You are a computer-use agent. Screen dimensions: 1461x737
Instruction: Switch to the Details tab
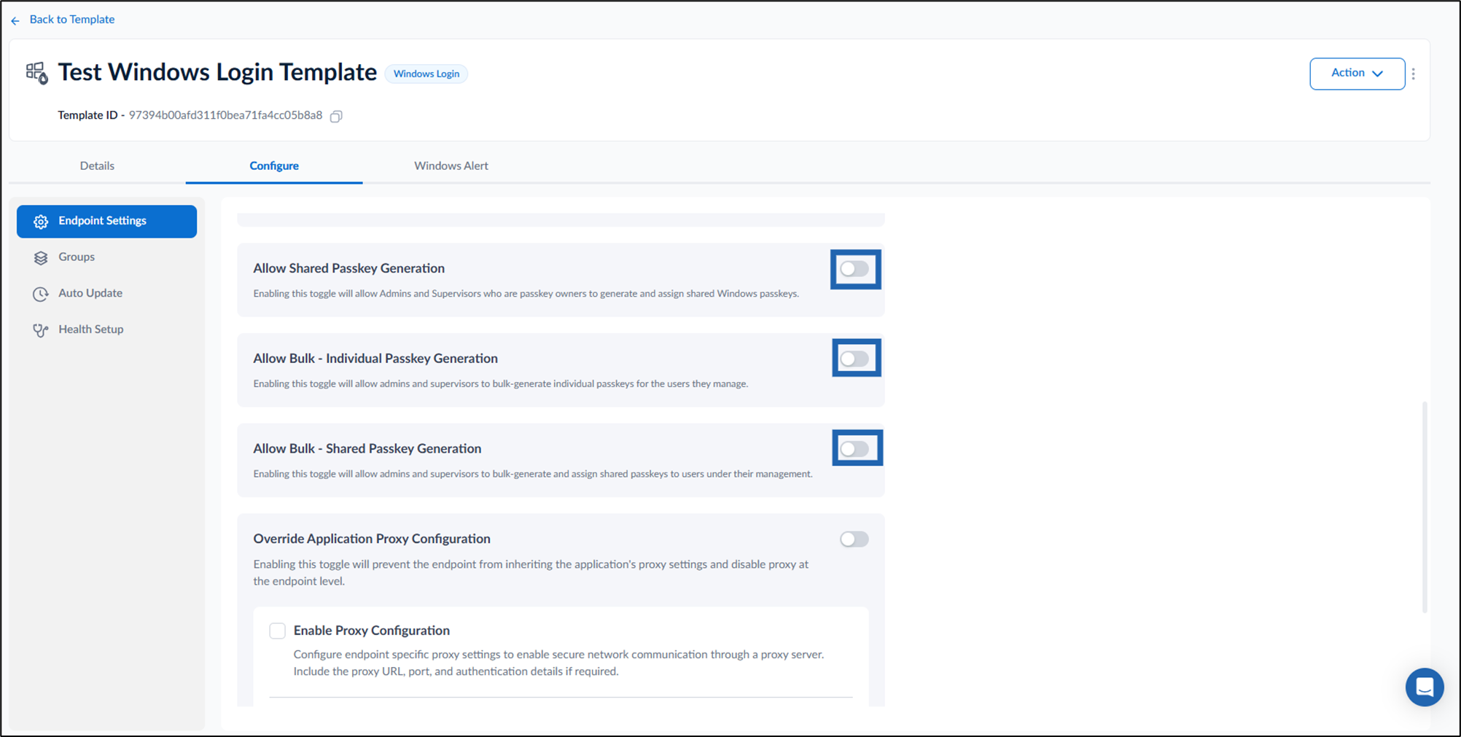pyautogui.click(x=97, y=165)
